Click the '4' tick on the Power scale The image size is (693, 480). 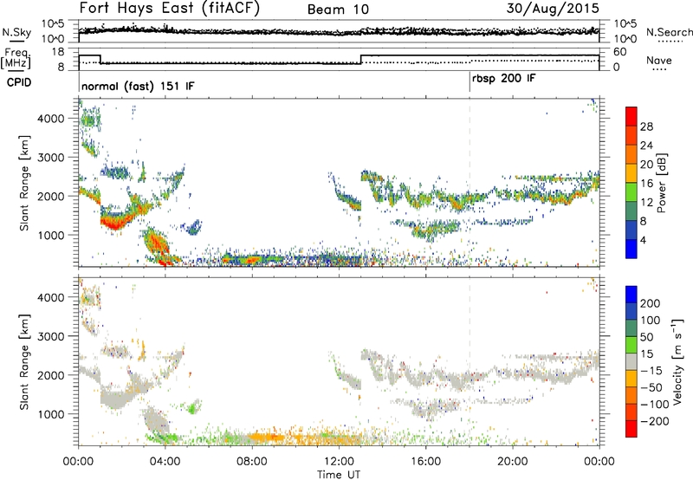pos(643,240)
